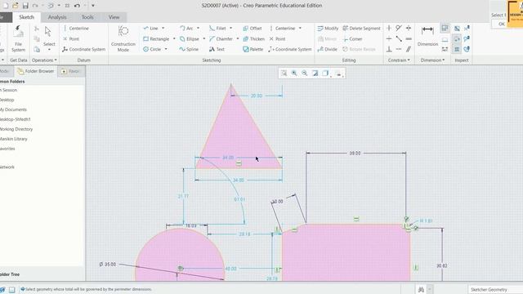Toggle Shade Closed Loops in Inspect
The height and width of the screenshot is (294, 523).
coord(457,49)
